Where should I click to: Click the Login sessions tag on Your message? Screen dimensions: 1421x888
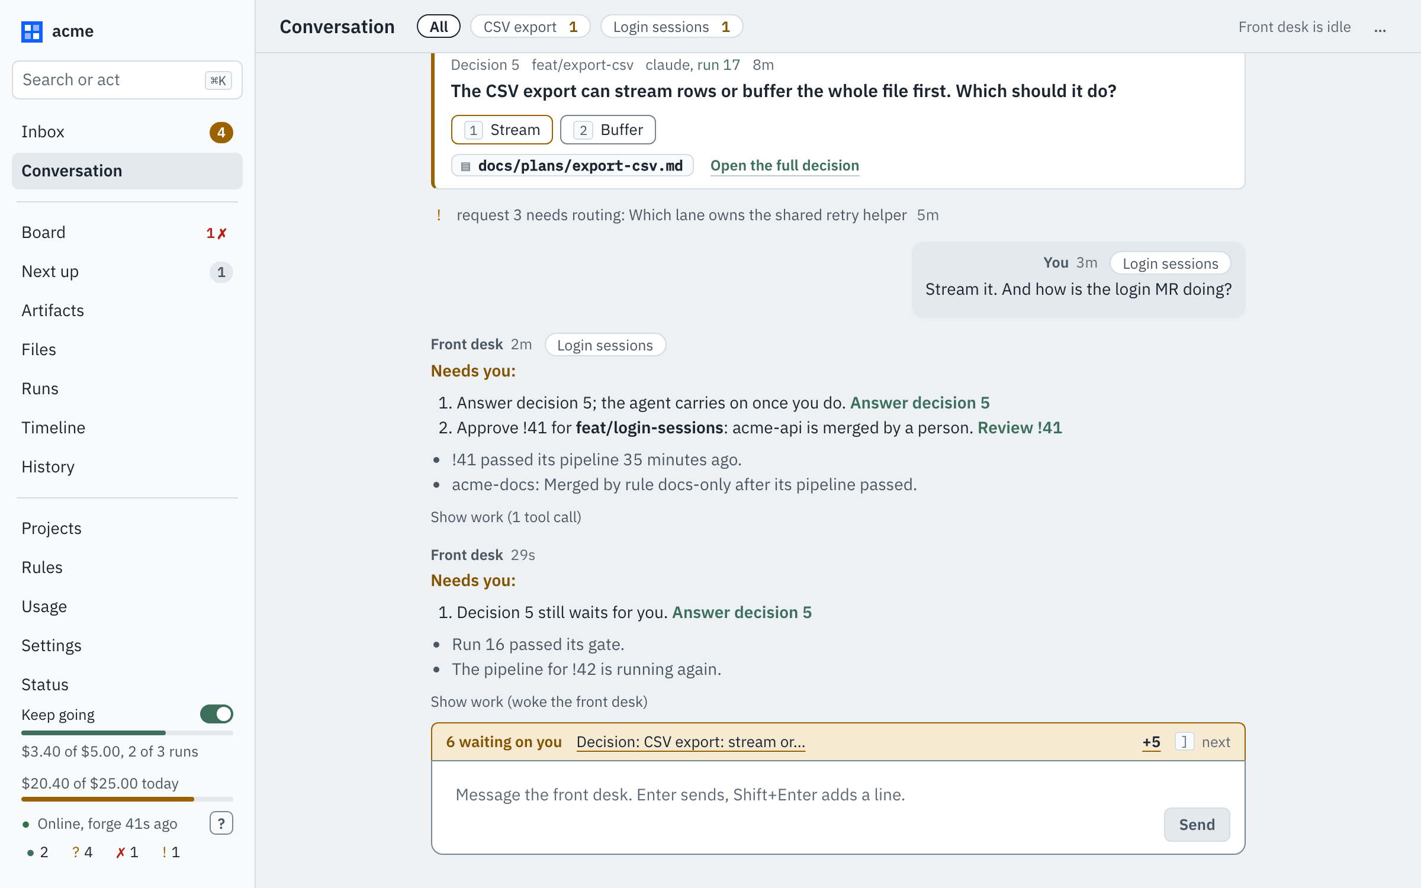[x=1170, y=263]
